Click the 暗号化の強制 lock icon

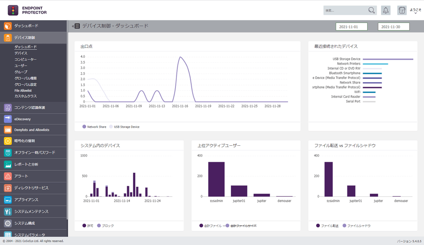coord(8,141)
